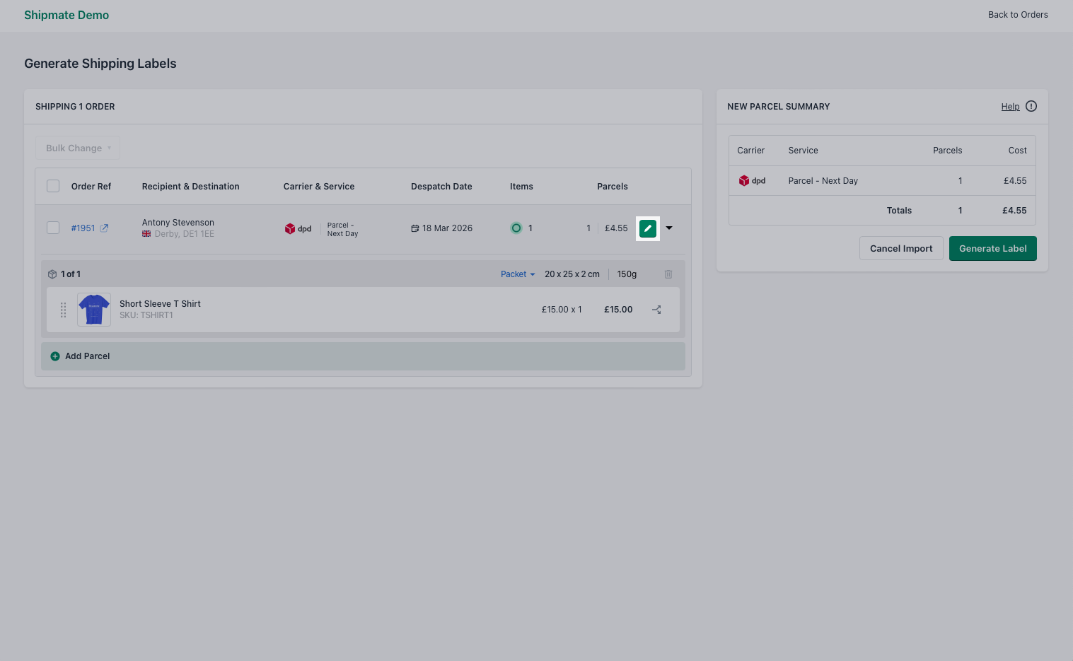Add another parcel with the plus icon

[55, 356]
